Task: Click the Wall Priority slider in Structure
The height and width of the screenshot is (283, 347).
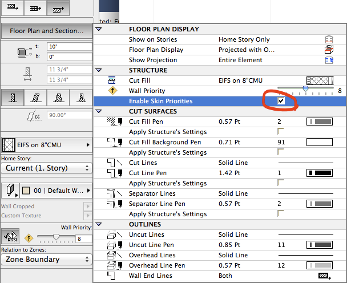Action: click(305, 89)
